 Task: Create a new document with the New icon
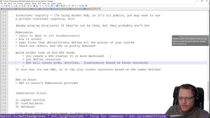(x=2, y=6)
